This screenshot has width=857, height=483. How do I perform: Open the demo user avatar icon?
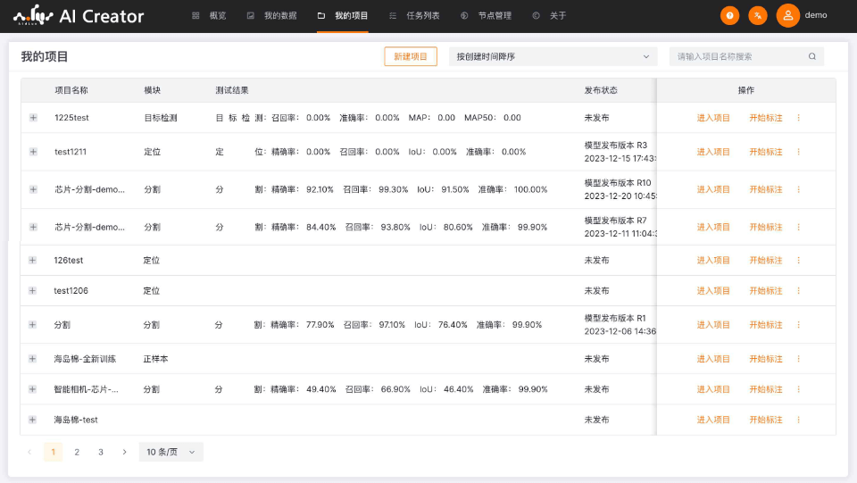[787, 15]
